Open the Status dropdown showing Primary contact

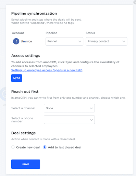coord(107,41)
